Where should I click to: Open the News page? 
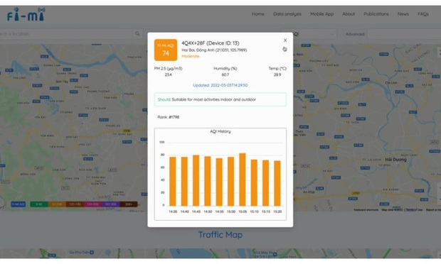pyautogui.click(x=403, y=14)
